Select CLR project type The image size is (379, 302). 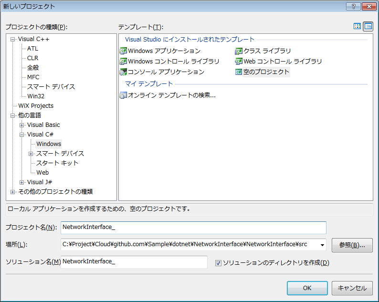(x=32, y=58)
